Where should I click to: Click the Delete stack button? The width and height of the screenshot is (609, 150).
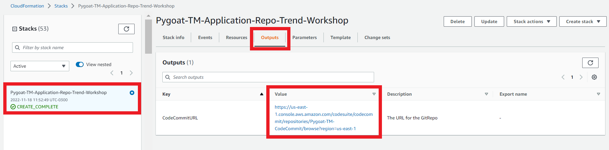click(x=457, y=21)
